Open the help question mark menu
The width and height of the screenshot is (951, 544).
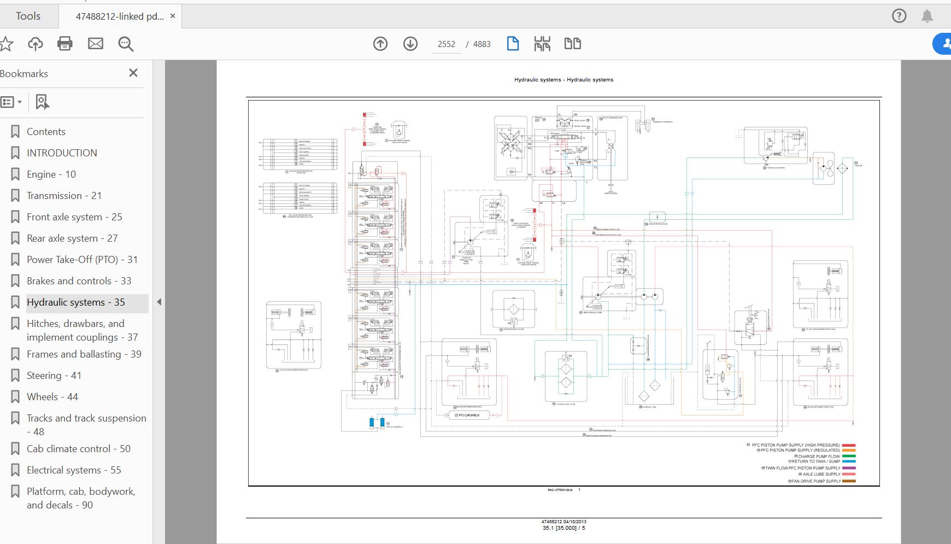click(x=899, y=16)
